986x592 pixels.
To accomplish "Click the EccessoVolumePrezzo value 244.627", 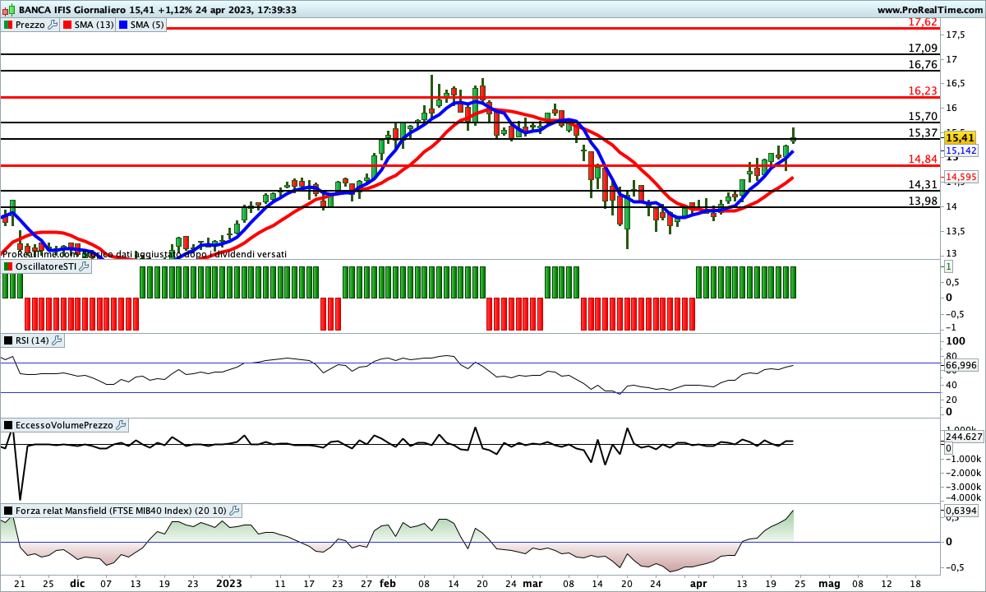I will 963,437.
